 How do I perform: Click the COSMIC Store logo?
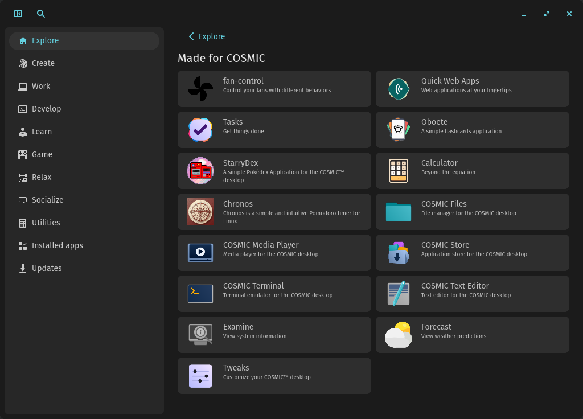(398, 253)
